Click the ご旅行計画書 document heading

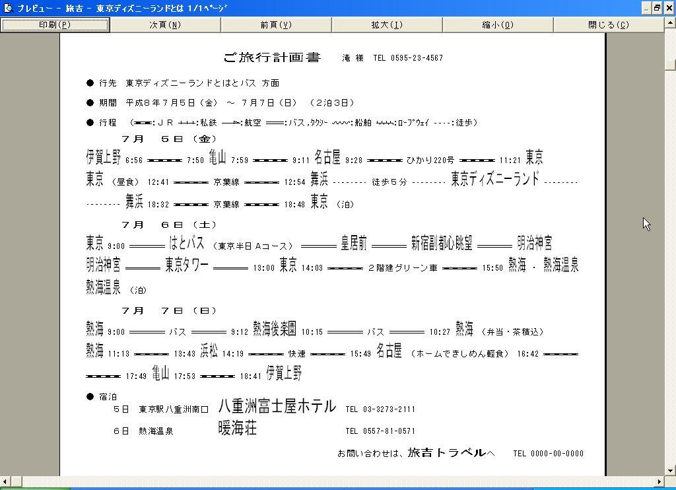tap(271, 58)
